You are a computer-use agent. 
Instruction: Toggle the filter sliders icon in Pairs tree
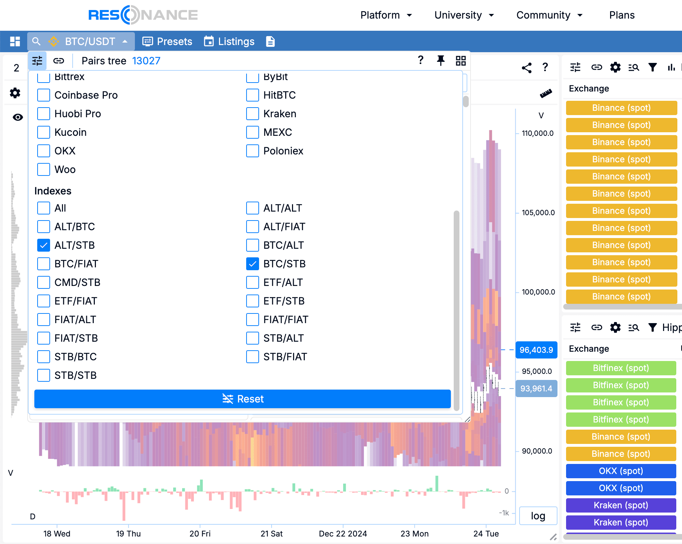[37, 61]
